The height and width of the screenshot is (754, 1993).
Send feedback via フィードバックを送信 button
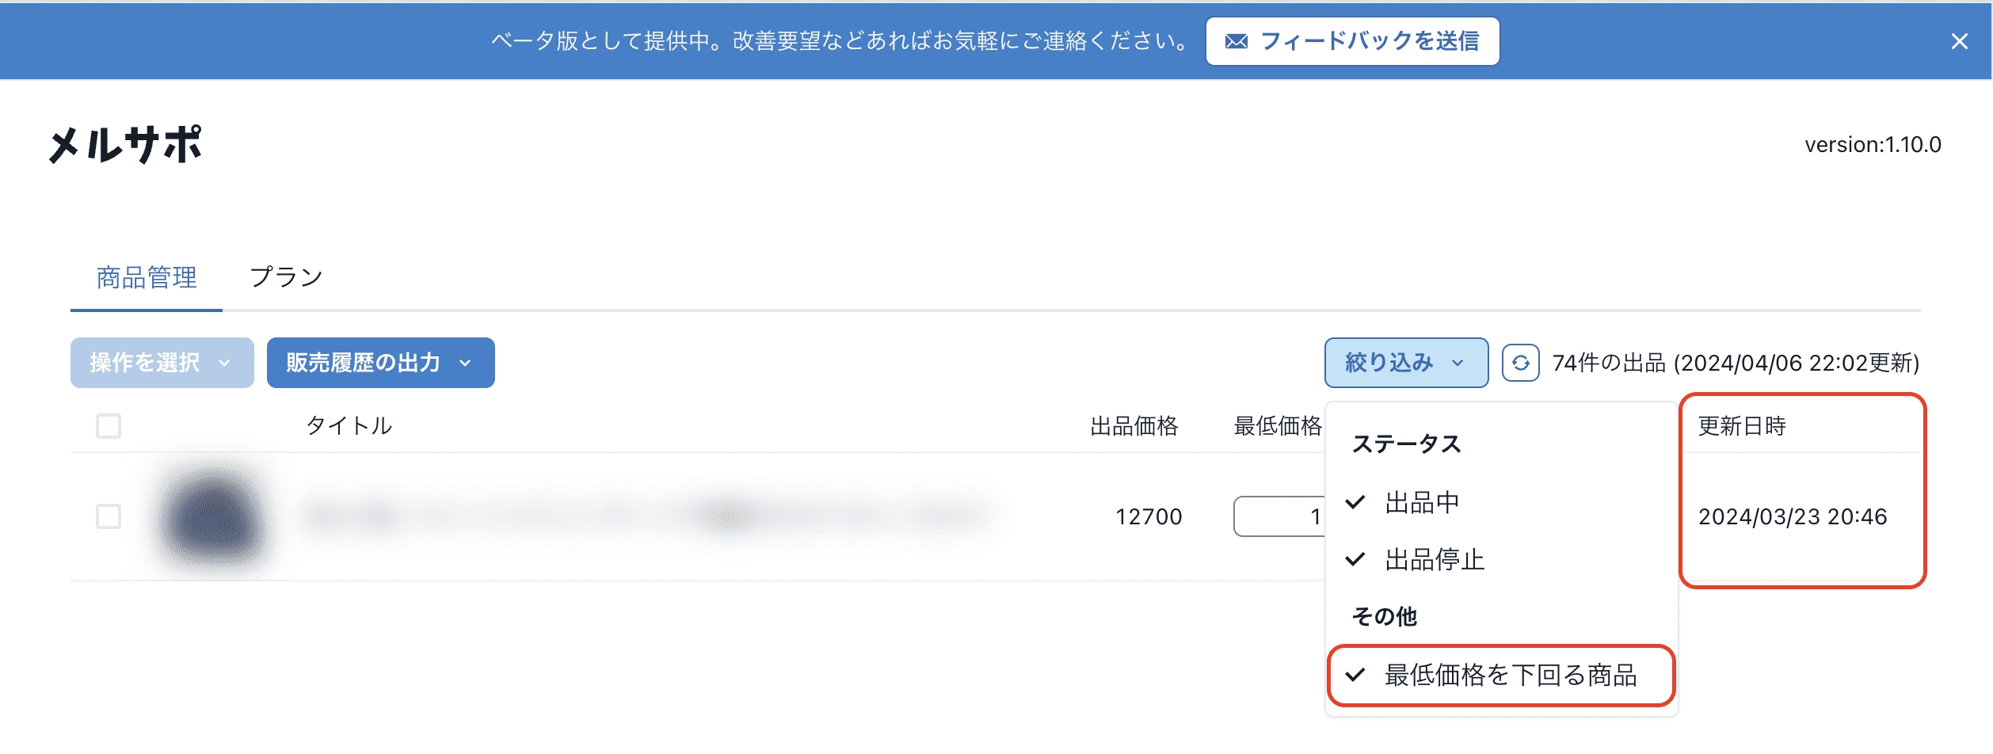1352,41
